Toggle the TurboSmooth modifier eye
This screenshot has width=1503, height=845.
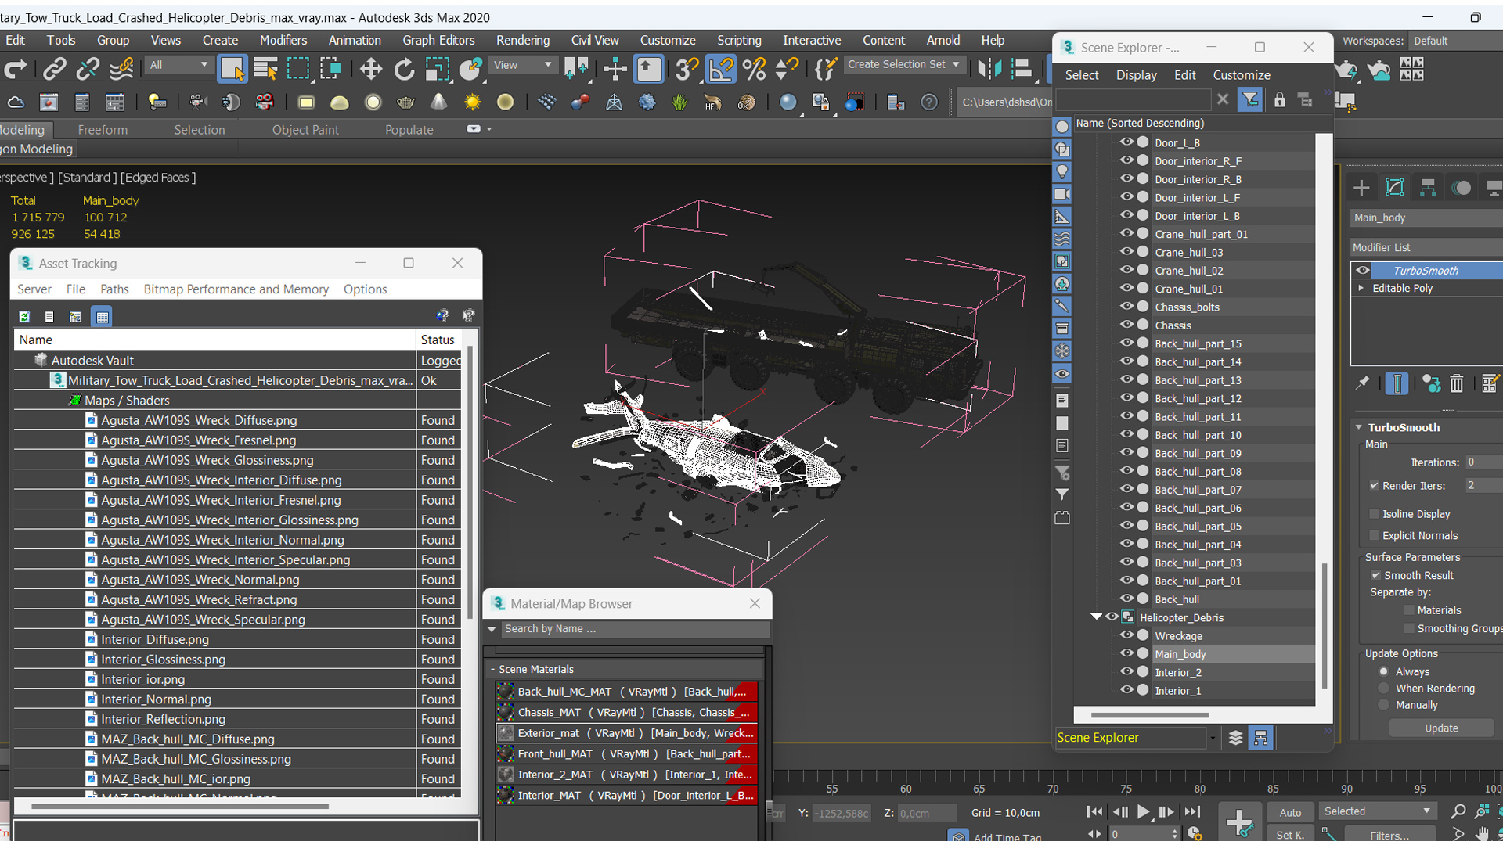coord(1363,270)
